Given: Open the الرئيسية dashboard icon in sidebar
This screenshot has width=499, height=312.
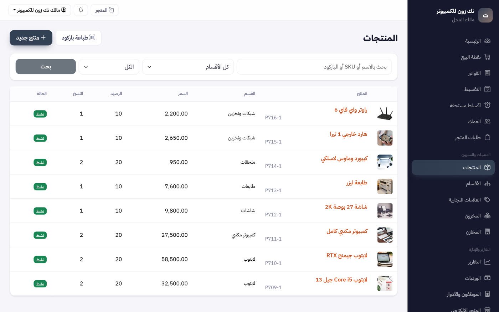Looking at the screenshot, I should click(487, 41).
